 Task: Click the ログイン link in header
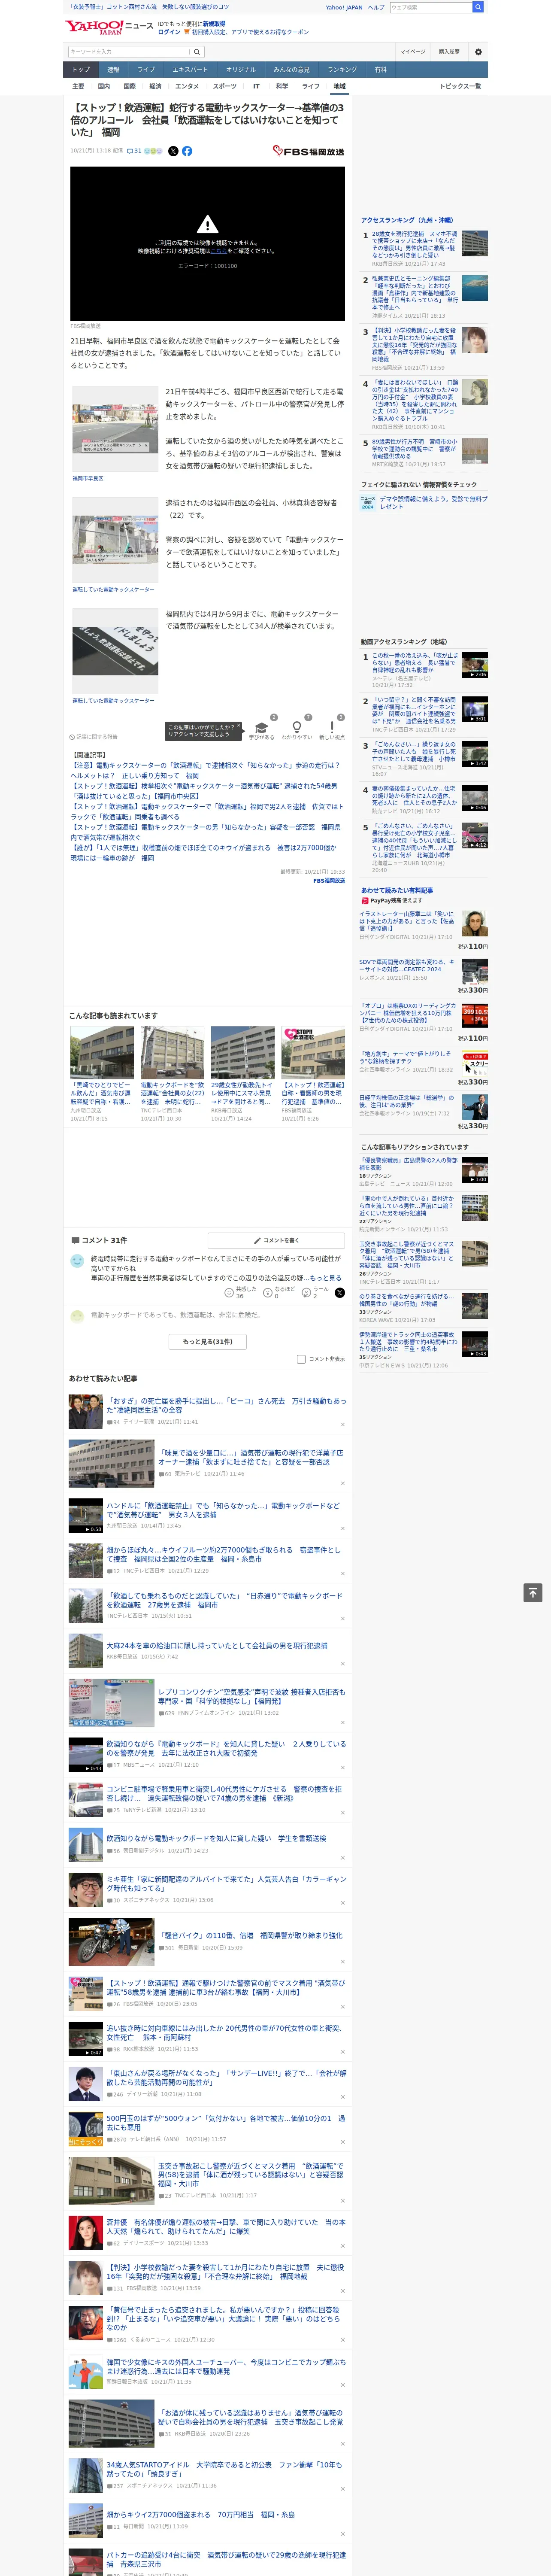pyautogui.click(x=169, y=32)
